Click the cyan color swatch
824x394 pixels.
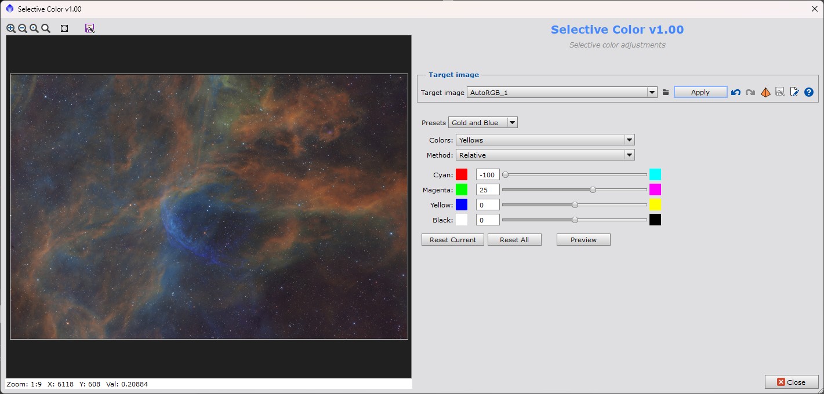click(x=655, y=174)
